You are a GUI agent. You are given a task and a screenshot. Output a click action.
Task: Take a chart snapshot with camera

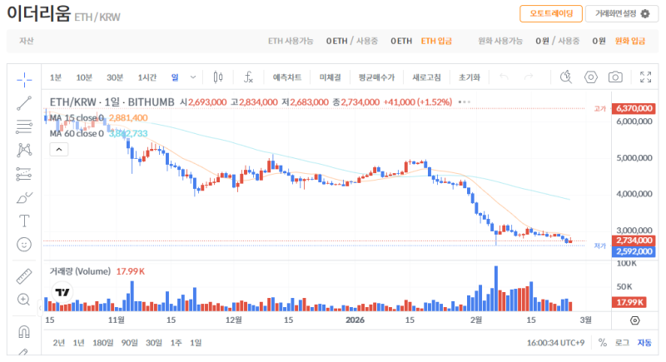[615, 77]
